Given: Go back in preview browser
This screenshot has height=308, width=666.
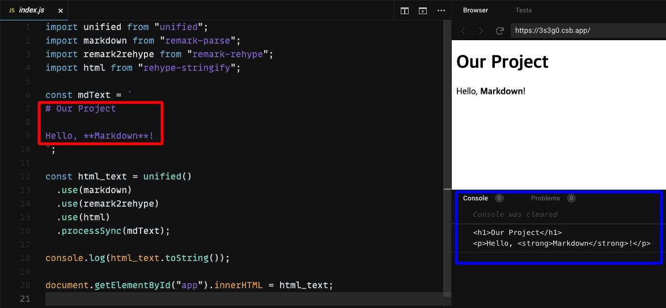Looking at the screenshot, I should (464, 31).
